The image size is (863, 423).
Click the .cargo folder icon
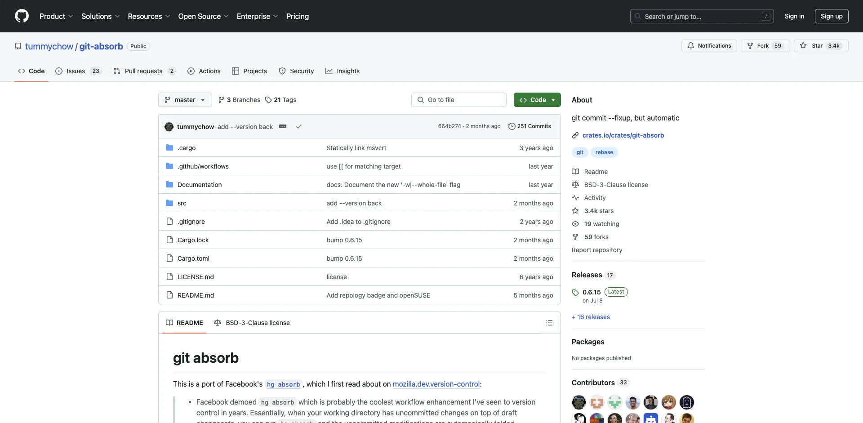point(169,147)
